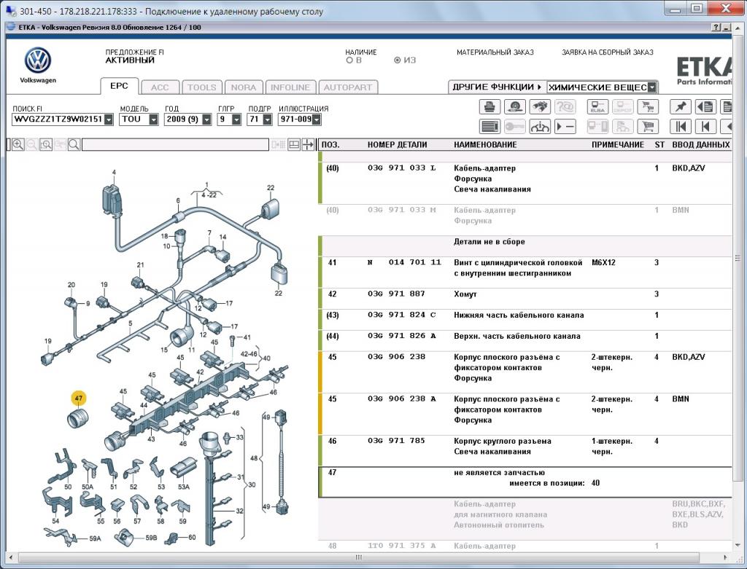Open the ХИМИЧЕСКИЕ ВЕЩЕС dropdown arrow
747x569 pixels.
pos(652,87)
